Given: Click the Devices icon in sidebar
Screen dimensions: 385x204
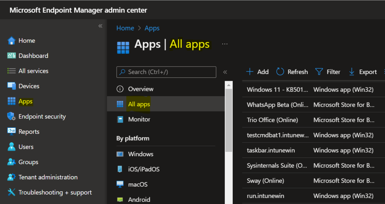Looking at the screenshot, I should [x=11, y=86].
